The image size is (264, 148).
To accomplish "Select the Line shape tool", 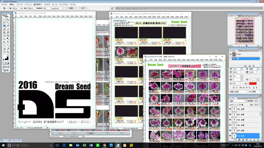I will click(8, 45).
